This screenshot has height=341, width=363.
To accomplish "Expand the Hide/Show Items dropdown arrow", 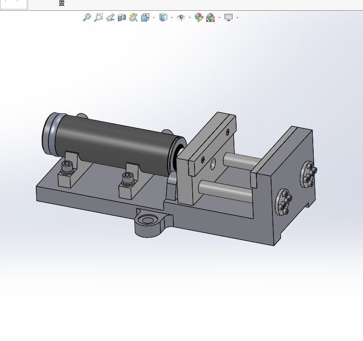I will 190,17.
